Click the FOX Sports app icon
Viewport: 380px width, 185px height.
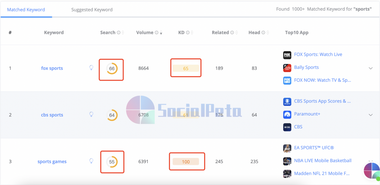pos(287,55)
